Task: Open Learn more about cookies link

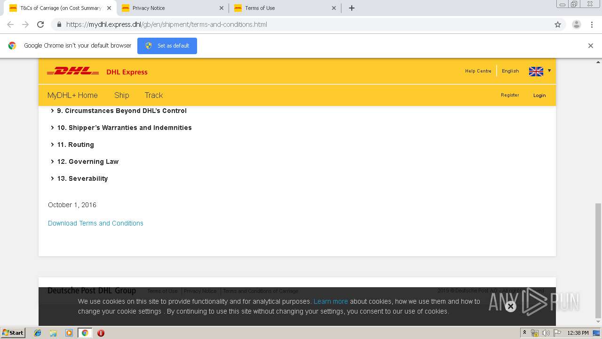Action: tap(331, 301)
